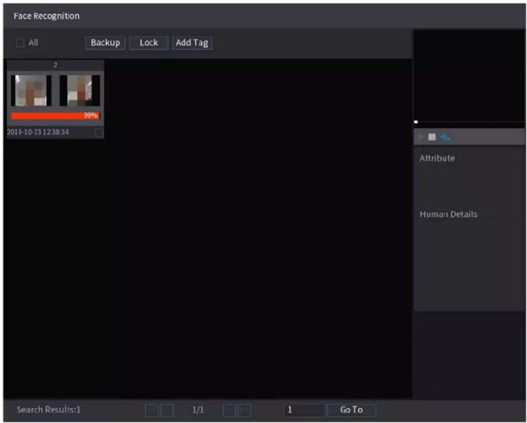527x423 pixels.
Task: Go to the previous results page
Action: 167,410
